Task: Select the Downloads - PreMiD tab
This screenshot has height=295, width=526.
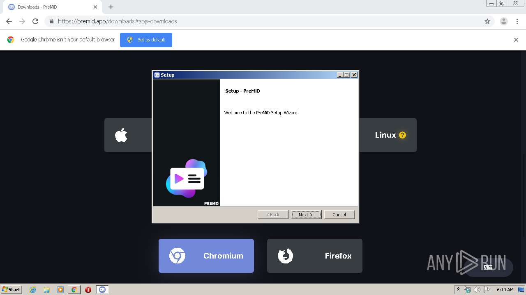Action: pyautogui.click(x=53, y=7)
